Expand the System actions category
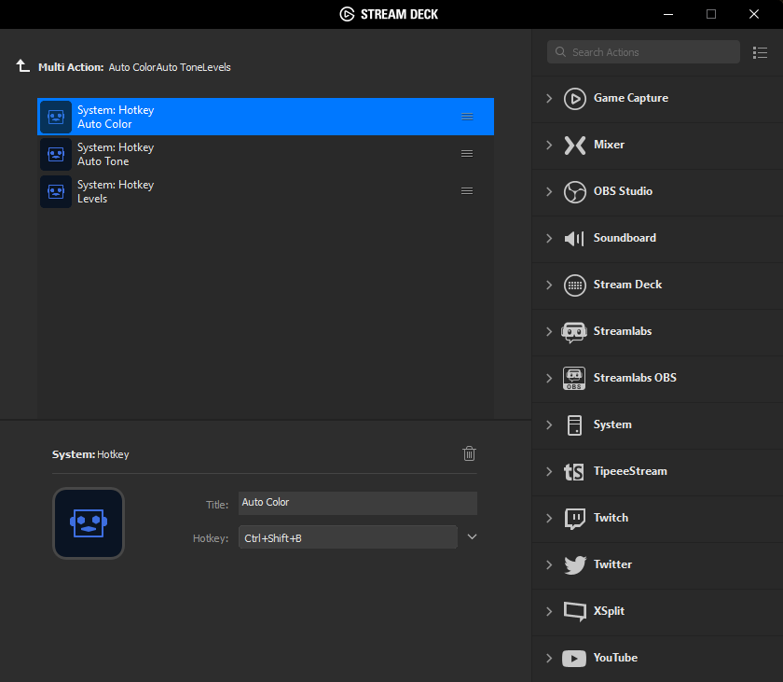Screen dimensions: 783x682 click(549, 425)
